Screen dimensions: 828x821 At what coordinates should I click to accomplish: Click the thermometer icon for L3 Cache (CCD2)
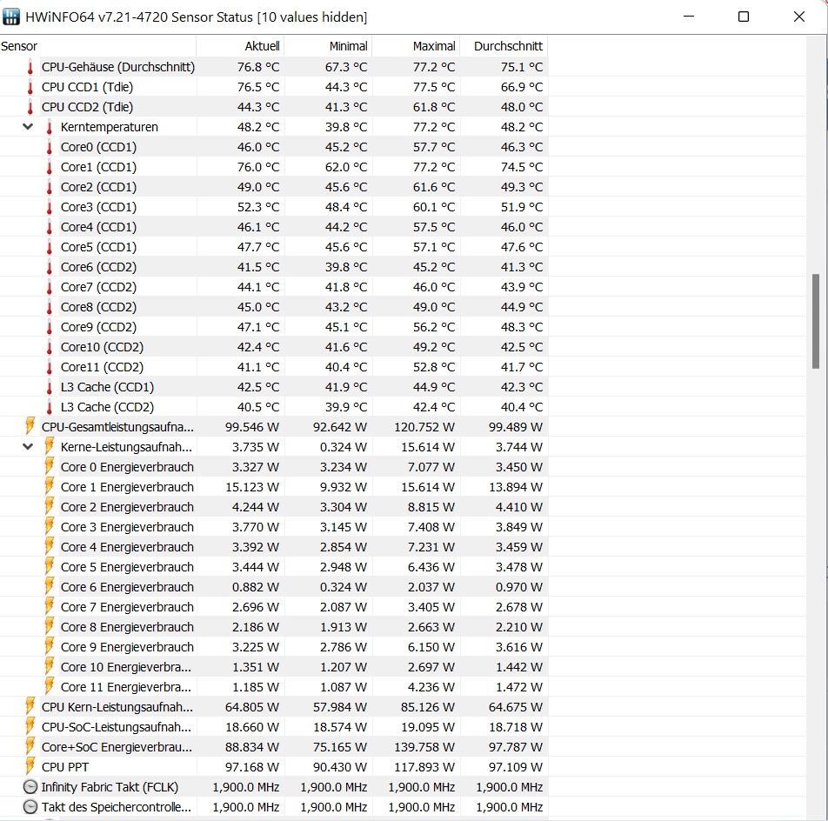49,406
